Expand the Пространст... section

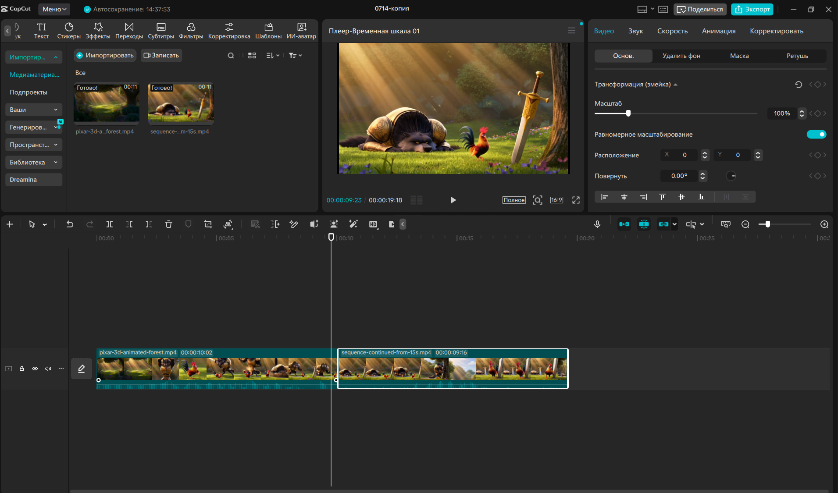point(34,145)
